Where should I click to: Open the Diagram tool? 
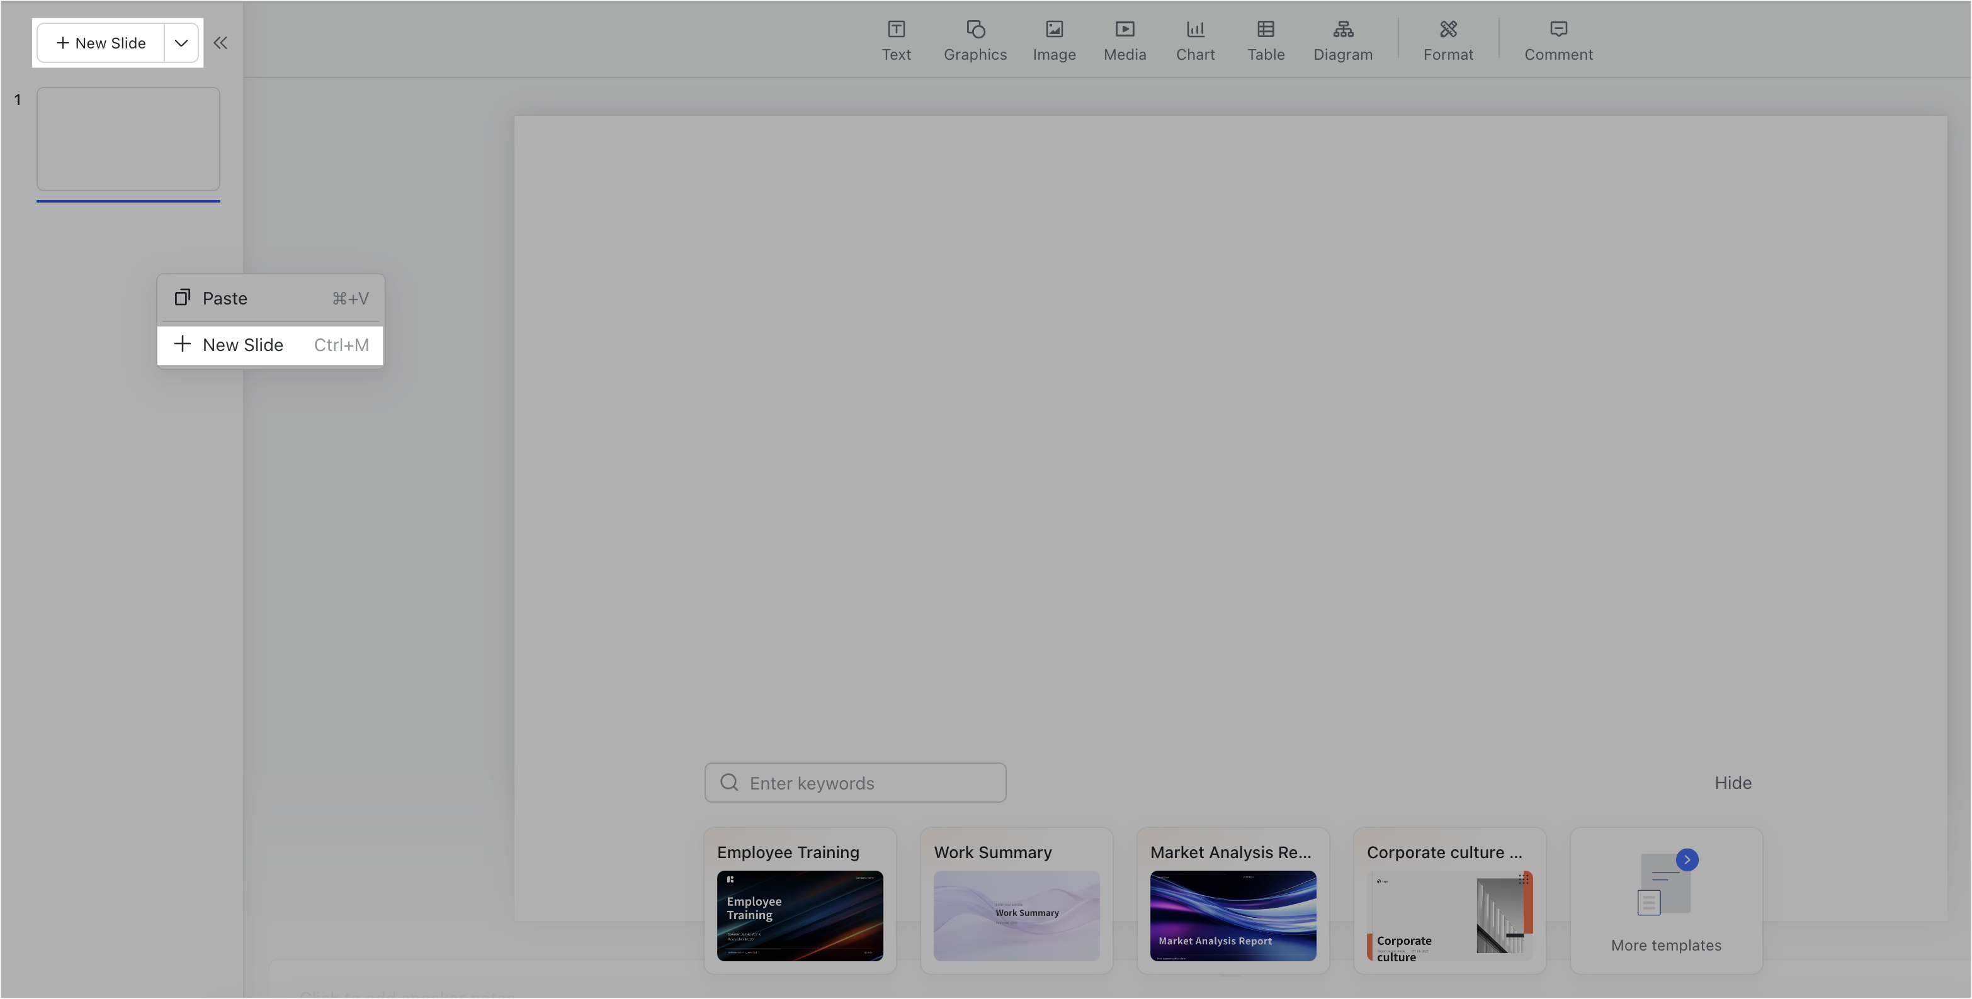(1343, 42)
